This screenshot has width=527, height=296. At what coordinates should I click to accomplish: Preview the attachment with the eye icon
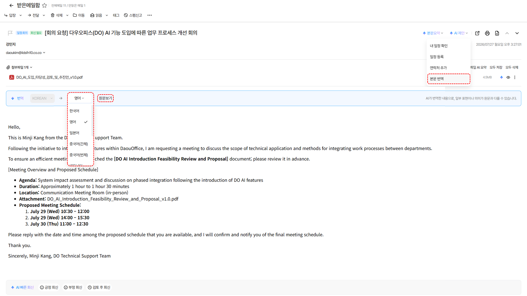tap(508, 77)
